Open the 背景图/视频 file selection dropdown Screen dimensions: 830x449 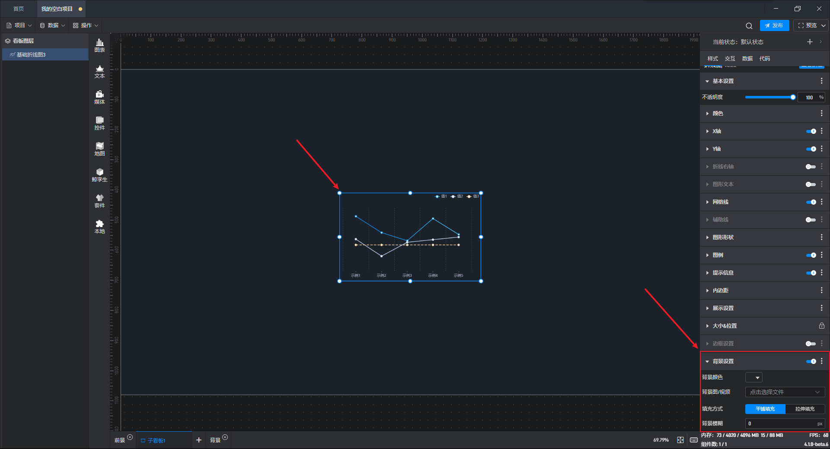pos(785,392)
